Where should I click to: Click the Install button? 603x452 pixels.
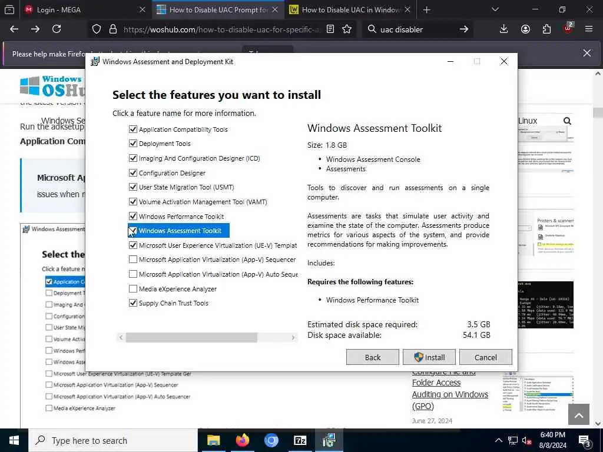click(429, 357)
